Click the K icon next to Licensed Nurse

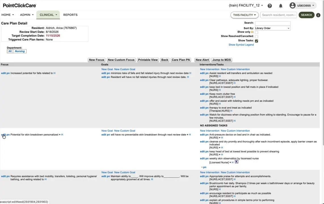[237, 162]
